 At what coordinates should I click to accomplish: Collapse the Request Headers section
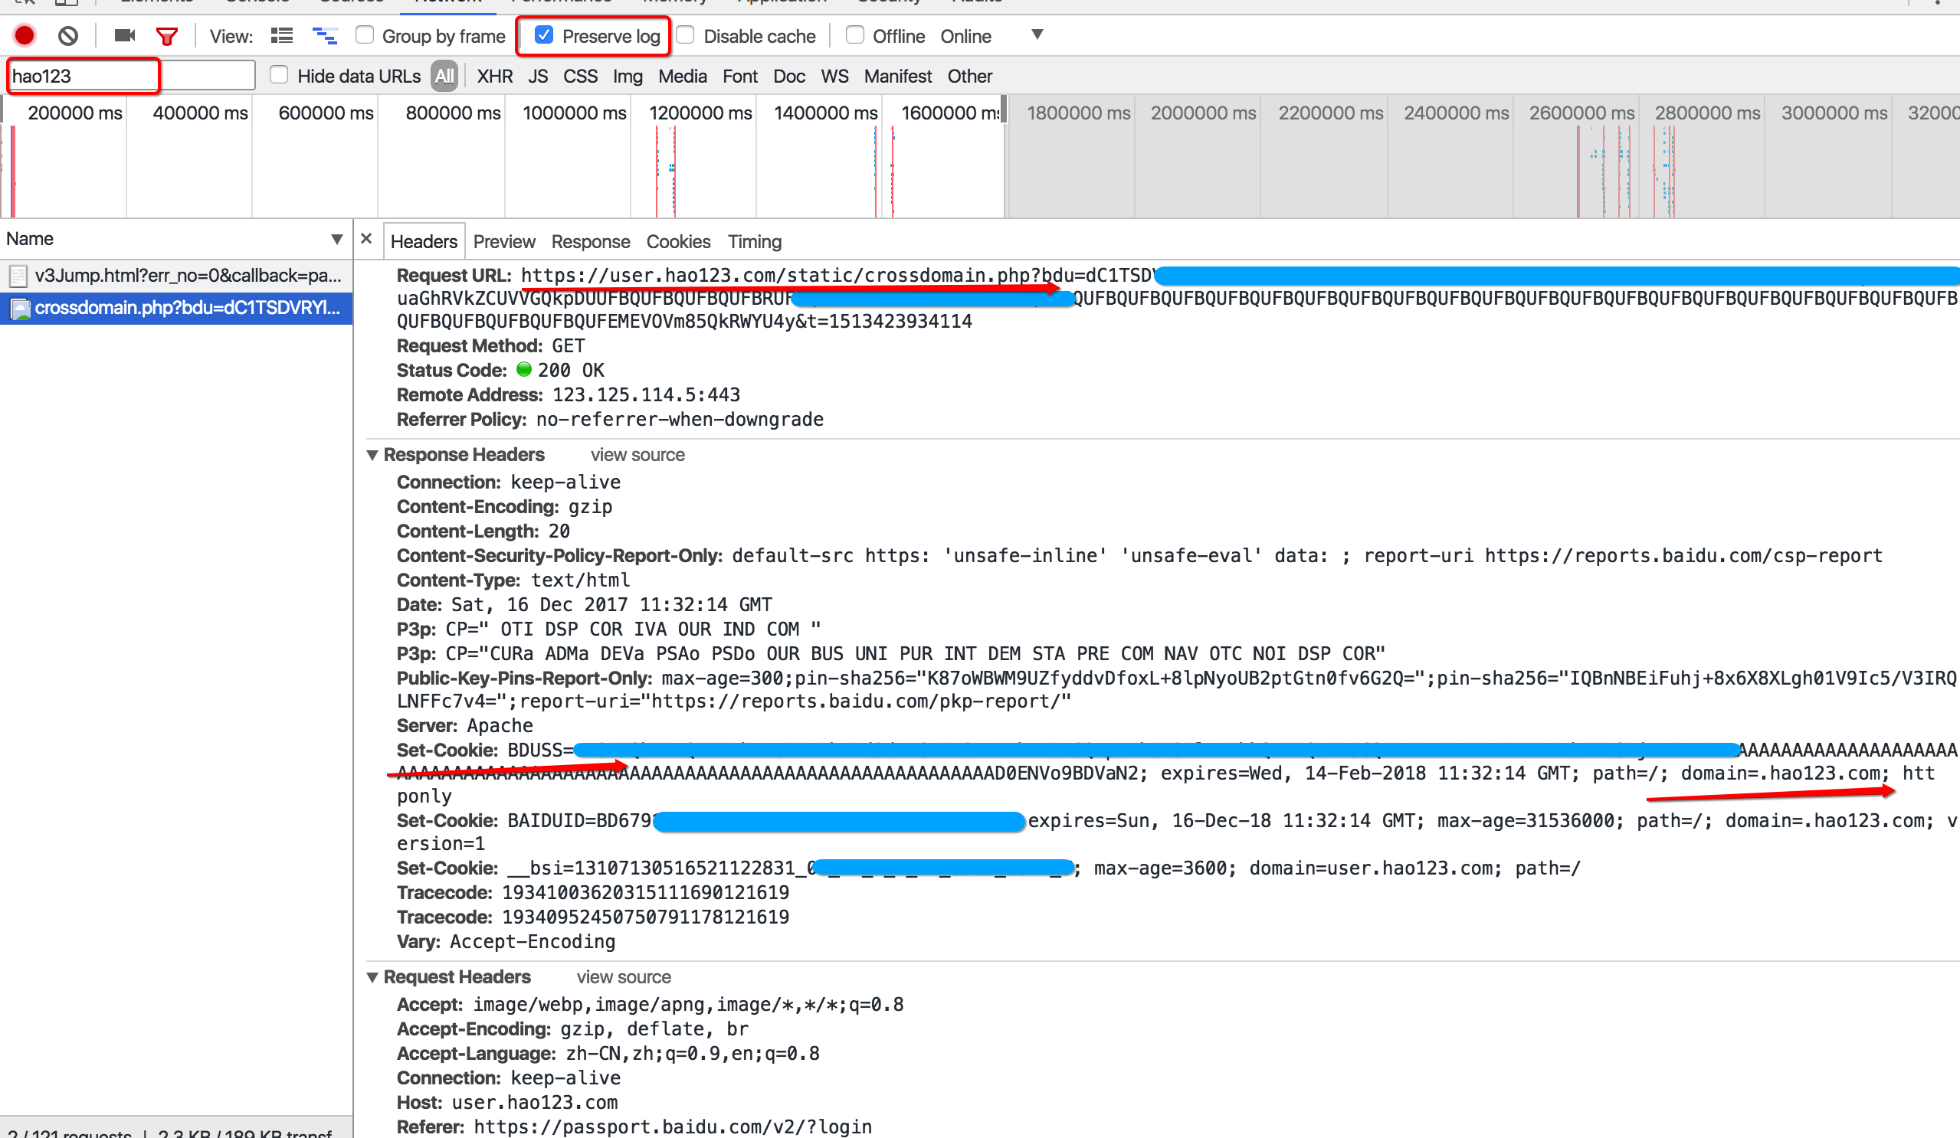tap(372, 977)
